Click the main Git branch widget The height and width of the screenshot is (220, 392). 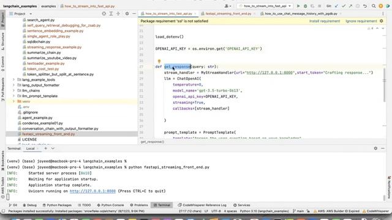(x=298, y=211)
